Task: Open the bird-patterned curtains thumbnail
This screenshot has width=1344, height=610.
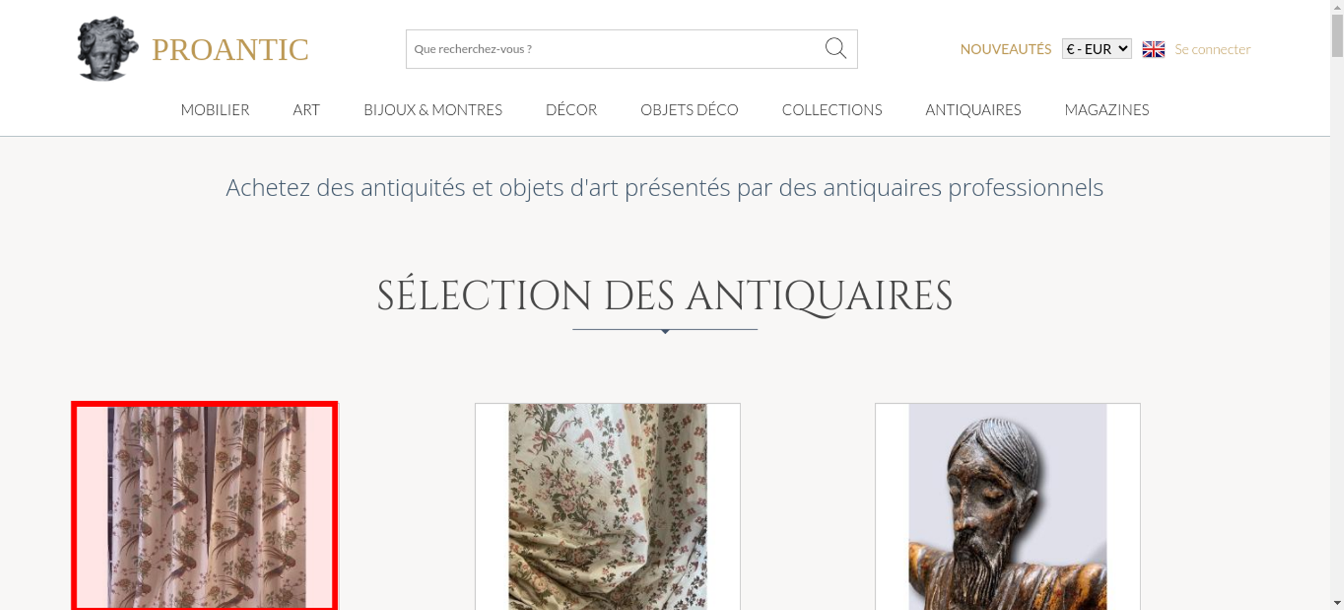Action: [x=204, y=506]
